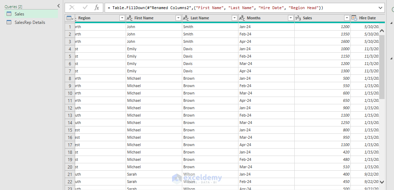Click the vertical scrollbar down arrow
This screenshot has width=394, height=190.
[x=382, y=182]
